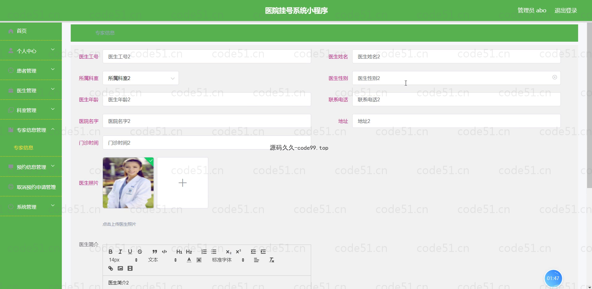
Task: Expand the 个人中心 sidebar menu
Action: point(31,51)
